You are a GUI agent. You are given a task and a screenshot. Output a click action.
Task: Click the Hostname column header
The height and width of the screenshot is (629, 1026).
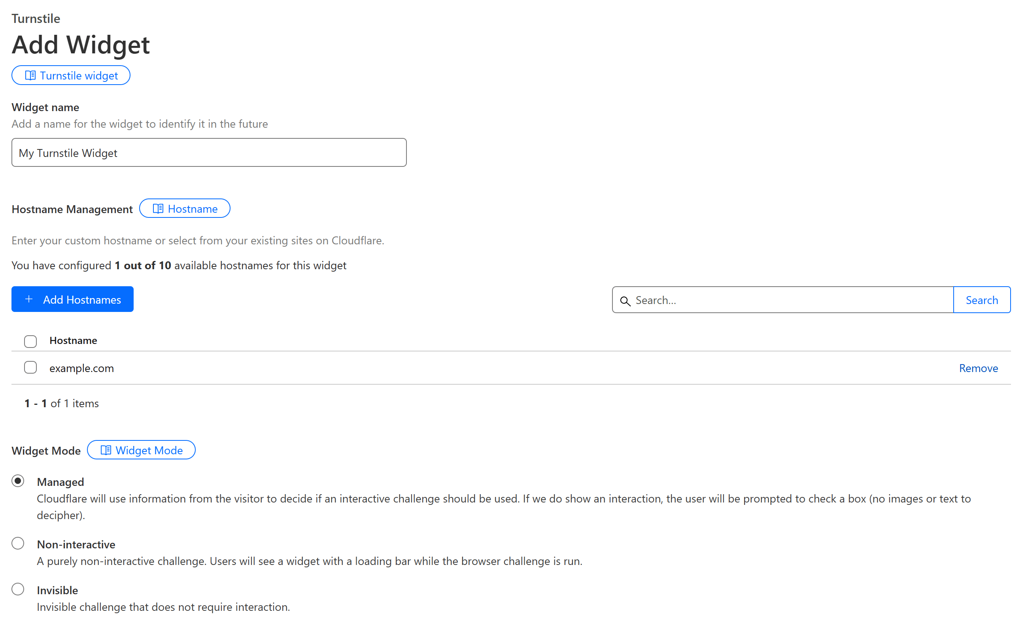[73, 340]
